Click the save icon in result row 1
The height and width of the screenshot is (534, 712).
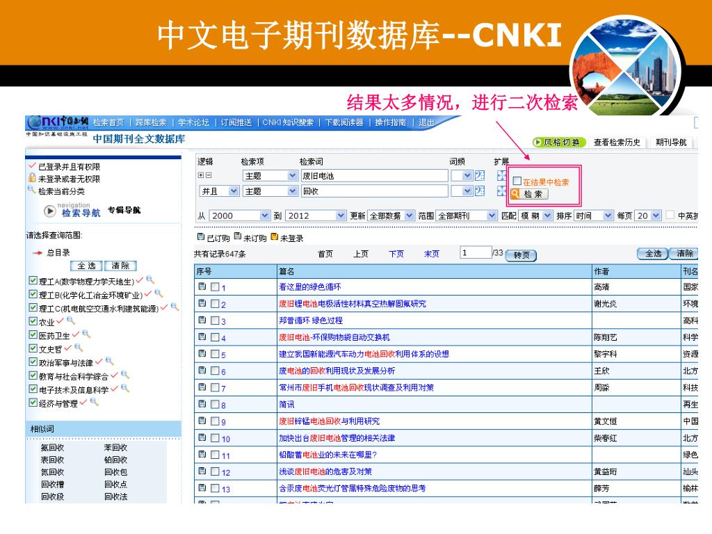click(202, 286)
